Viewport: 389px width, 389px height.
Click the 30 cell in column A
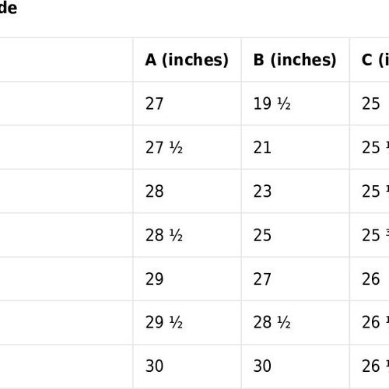187,366
